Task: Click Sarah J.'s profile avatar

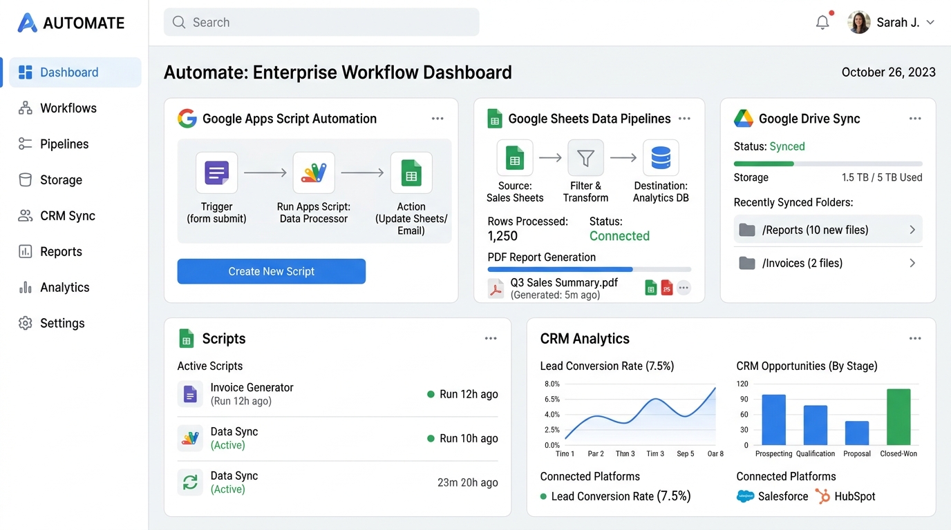Action: click(858, 22)
